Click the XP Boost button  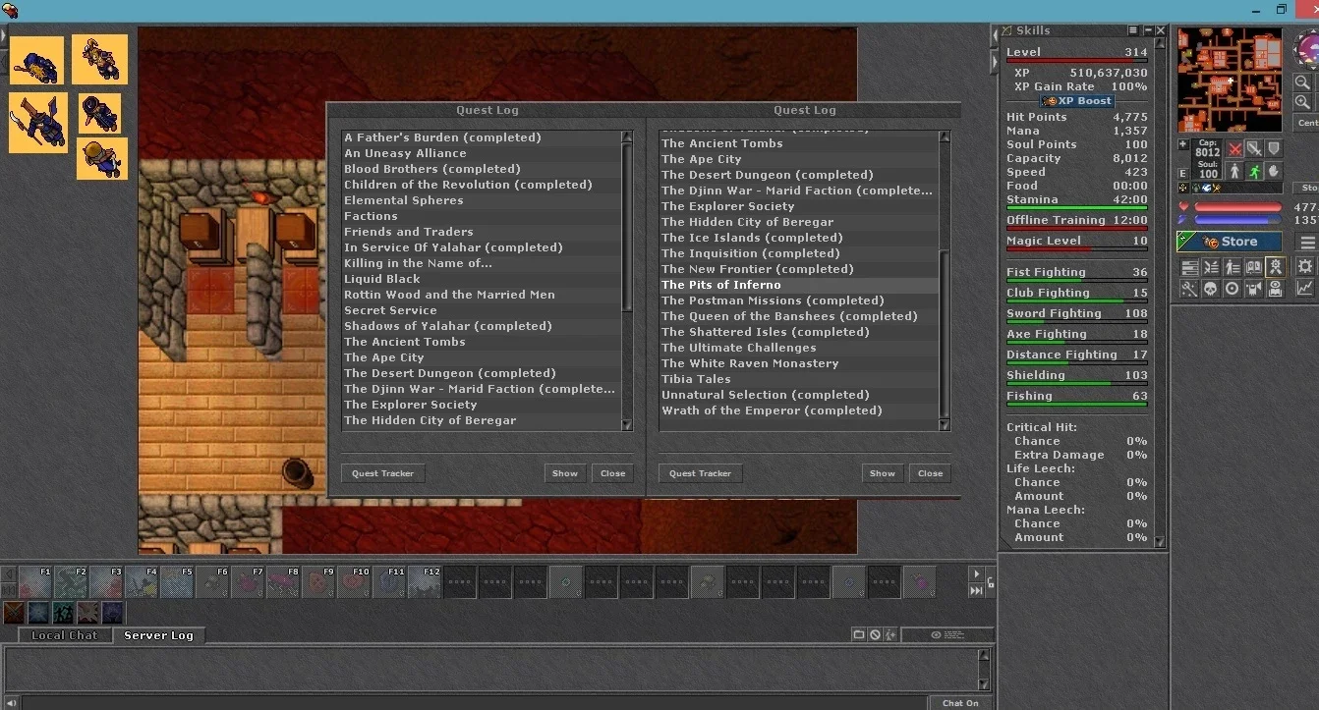coord(1077,101)
